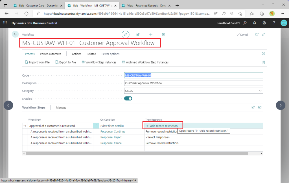
Task: Open browser favorites star icon
Action: (251, 14)
